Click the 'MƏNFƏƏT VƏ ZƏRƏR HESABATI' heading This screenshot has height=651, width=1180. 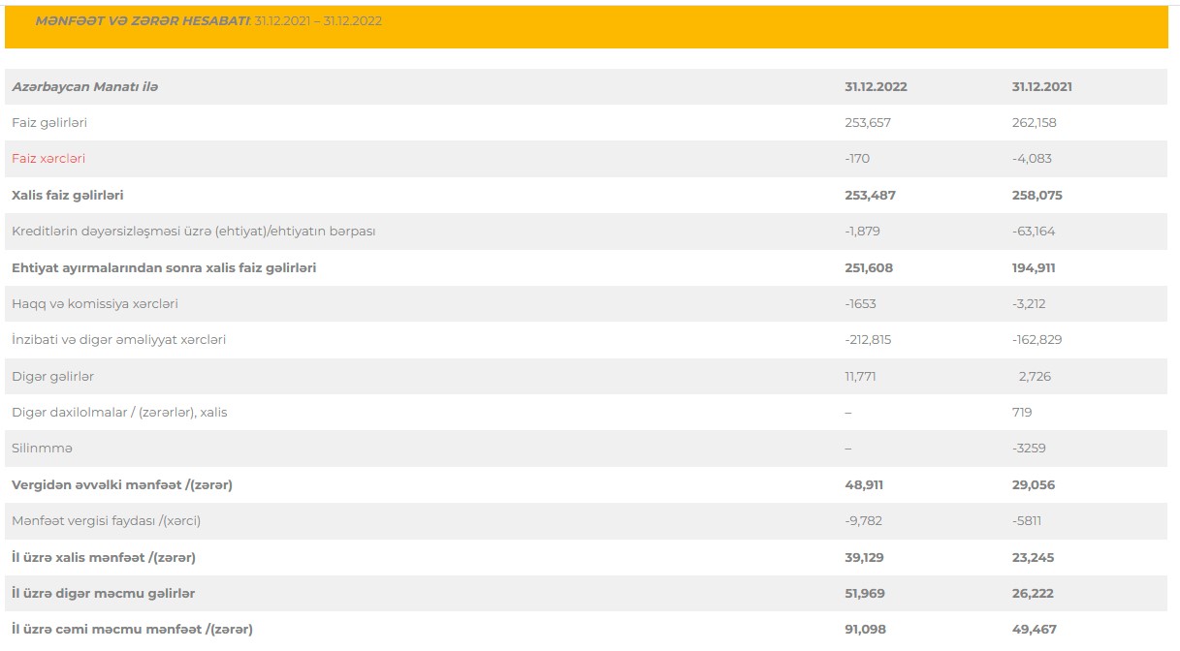143,20
